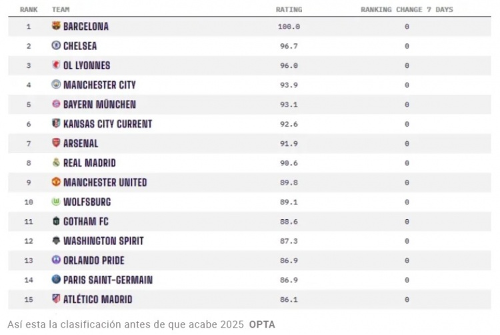
Task: Select the Atlético Madrid team name
Action: (97, 300)
